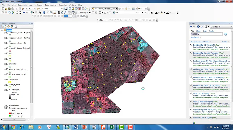Toggle the smooth5 layer checkbox
The width and height of the screenshot is (233, 130).
pos(7,64)
